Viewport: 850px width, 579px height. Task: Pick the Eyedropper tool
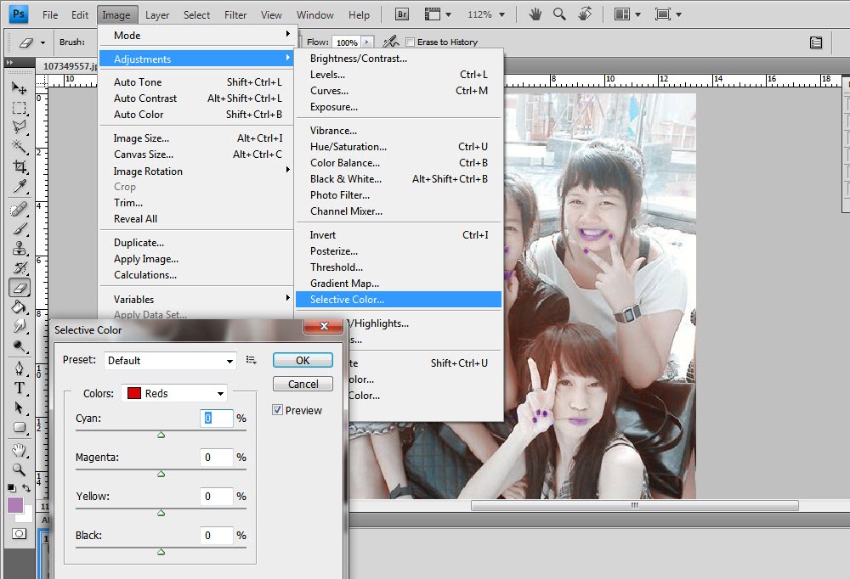19,186
